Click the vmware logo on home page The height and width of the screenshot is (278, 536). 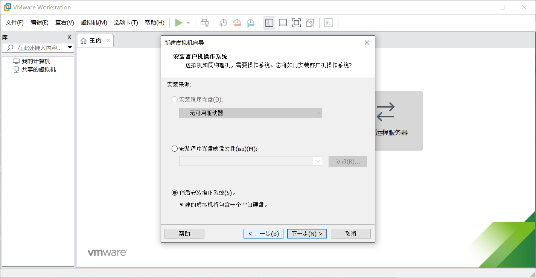[x=107, y=253]
